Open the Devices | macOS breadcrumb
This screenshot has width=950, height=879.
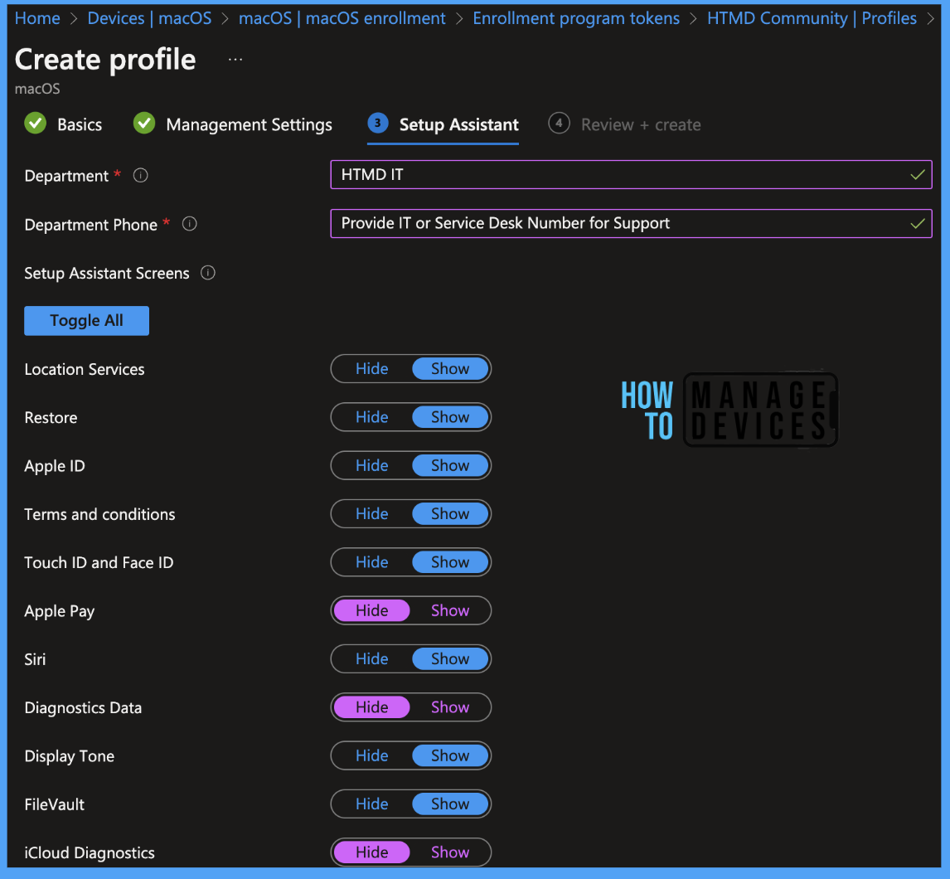pyautogui.click(x=150, y=18)
